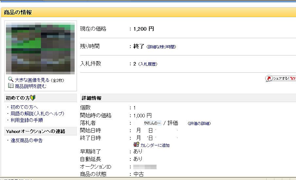Click current price value 1,200 円
The width and height of the screenshot is (296, 180).
coord(144,29)
